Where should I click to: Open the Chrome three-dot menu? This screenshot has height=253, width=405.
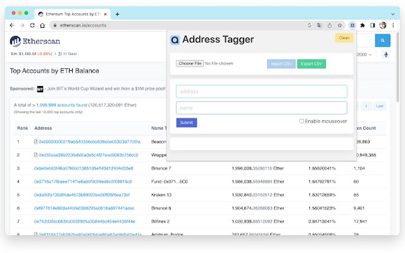pyautogui.click(x=393, y=25)
